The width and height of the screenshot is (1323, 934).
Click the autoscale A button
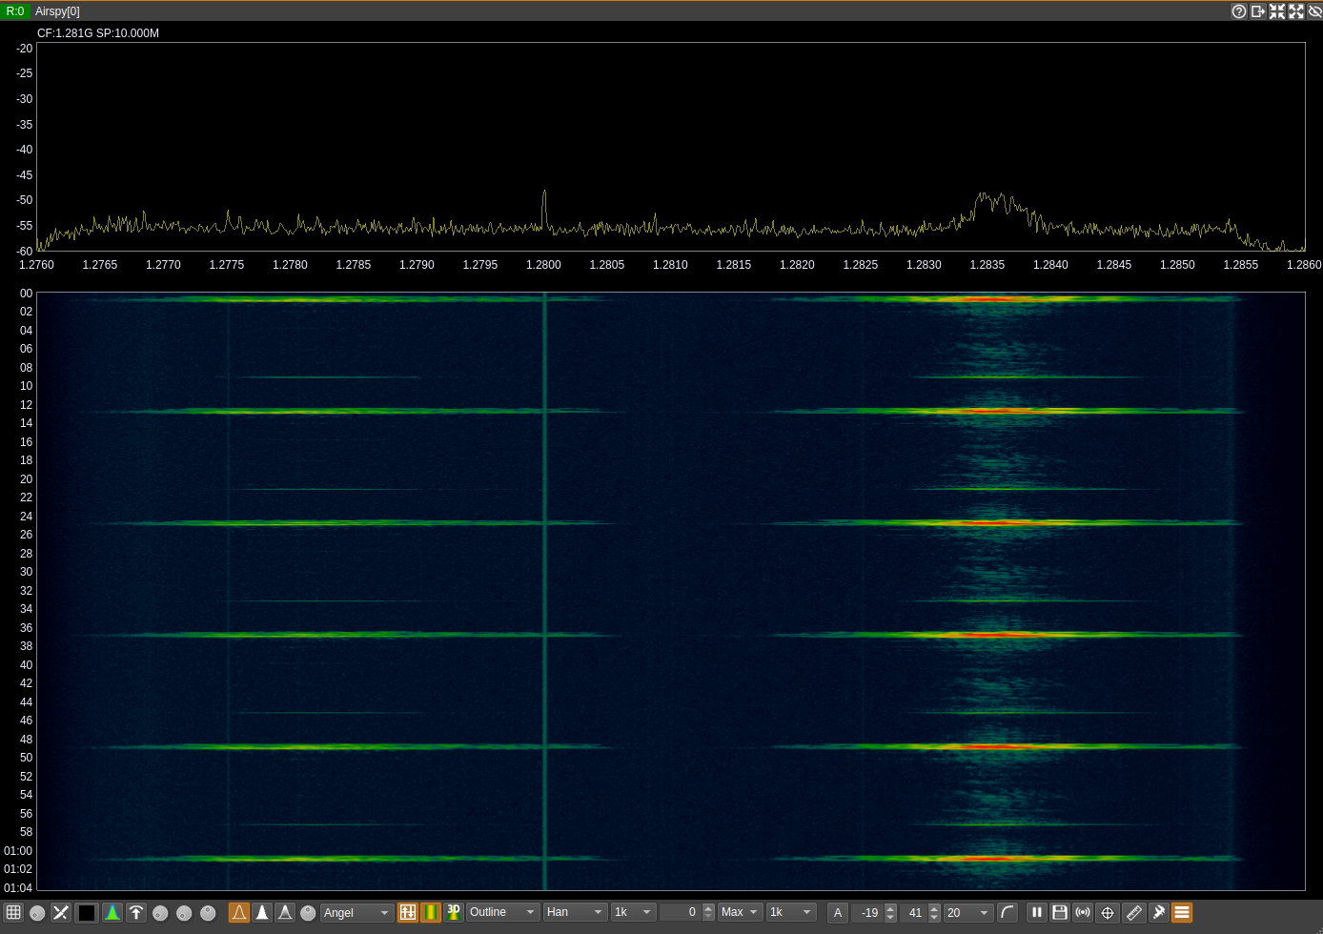pos(838,912)
